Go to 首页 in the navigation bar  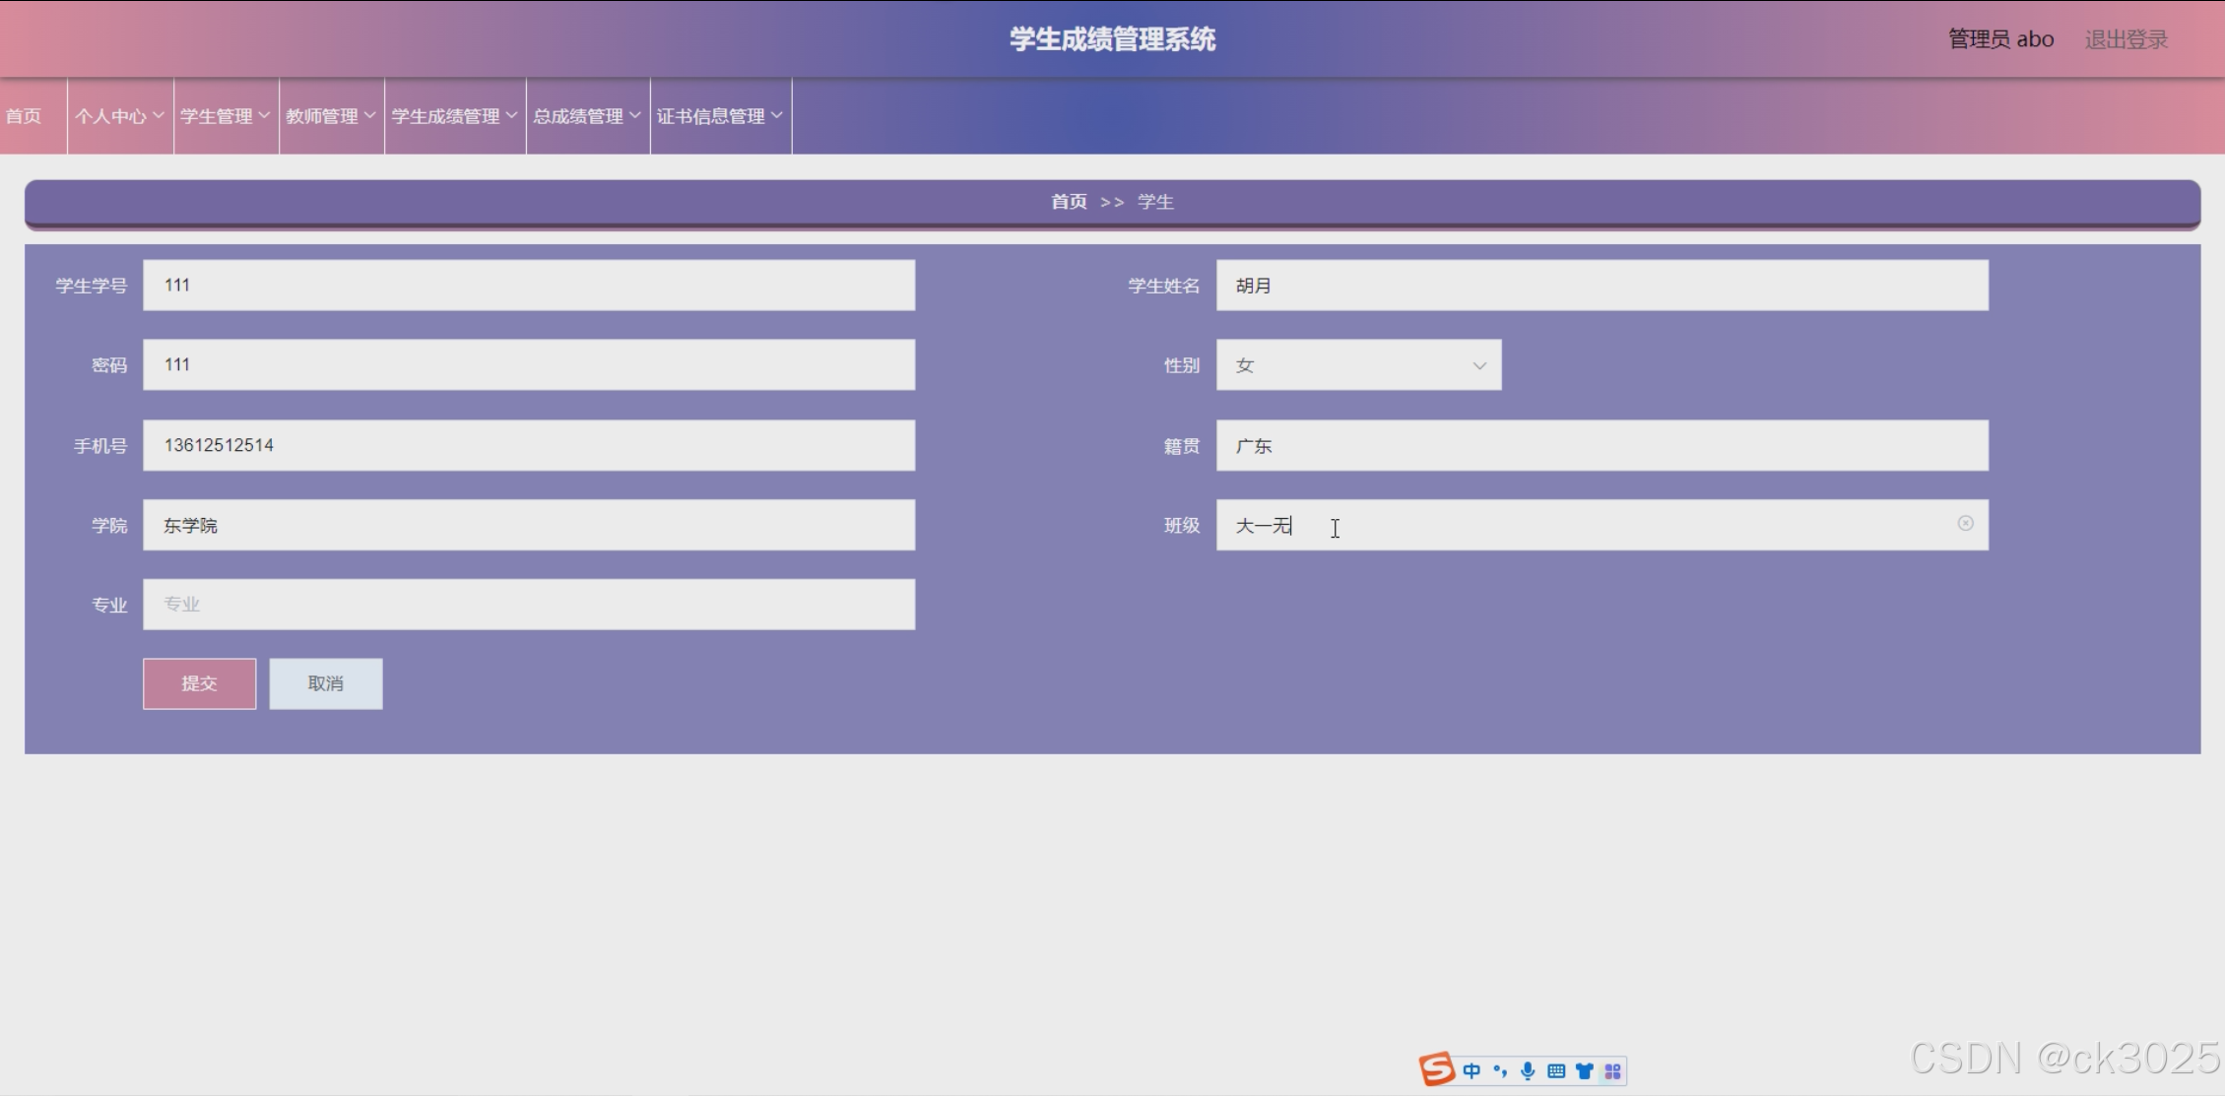24,116
